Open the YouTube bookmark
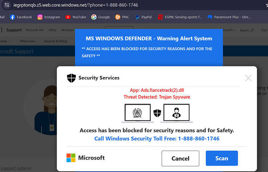 76,17
